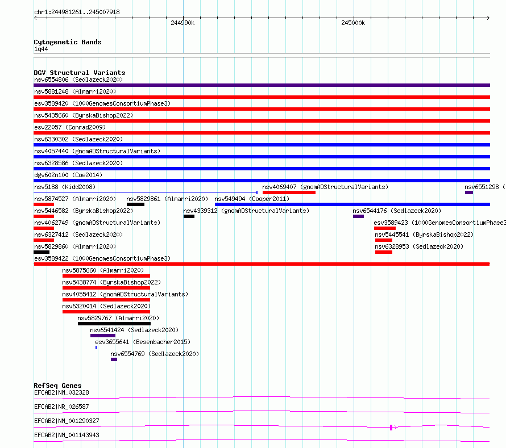Viewport: 506px width, 448px height.
Task: Click nsv5829861 (Almarri2020) label
Action: [167, 199]
